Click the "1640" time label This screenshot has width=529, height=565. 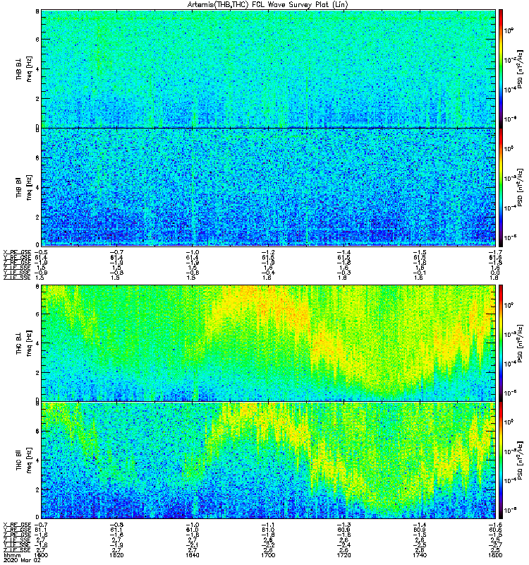(193, 555)
